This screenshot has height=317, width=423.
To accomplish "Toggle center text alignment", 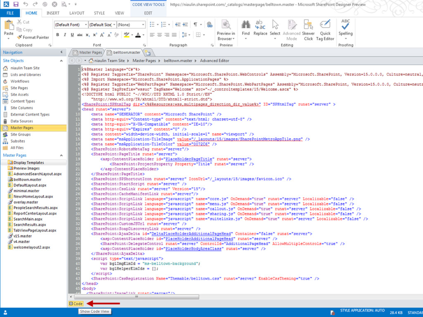I will 159,35.
